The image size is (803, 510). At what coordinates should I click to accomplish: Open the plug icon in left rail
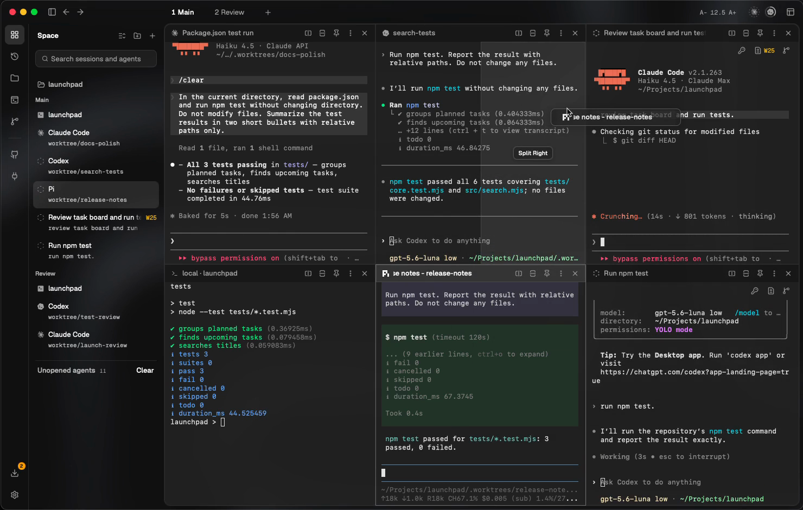pyautogui.click(x=15, y=176)
